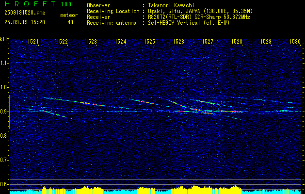Image resolution: width=305 pixels, height=194 pixels.
Task: Click the 1527 time marker
Action: point(208,41)
